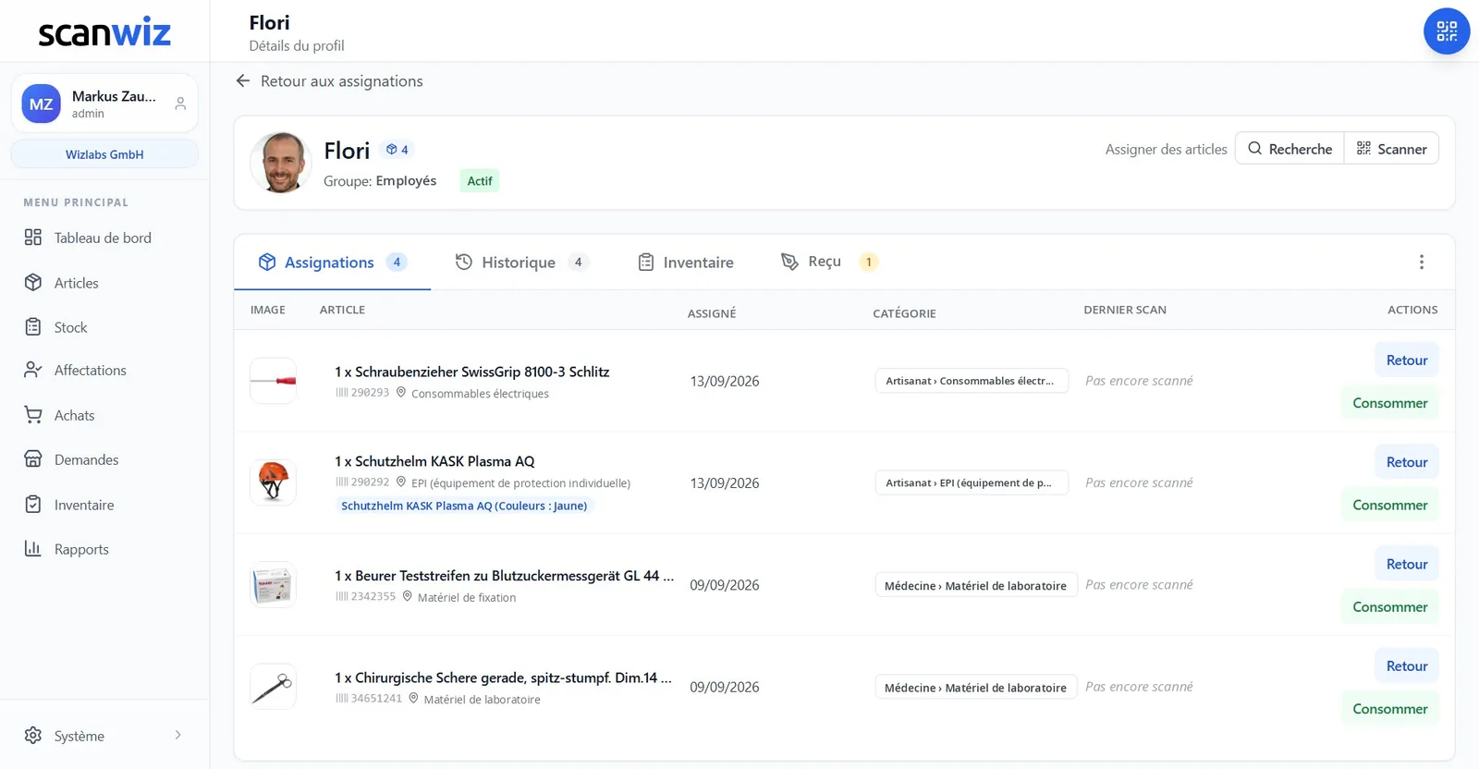Click the Recherche button
Image resolution: width=1479 pixels, height=769 pixels.
(1290, 149)
